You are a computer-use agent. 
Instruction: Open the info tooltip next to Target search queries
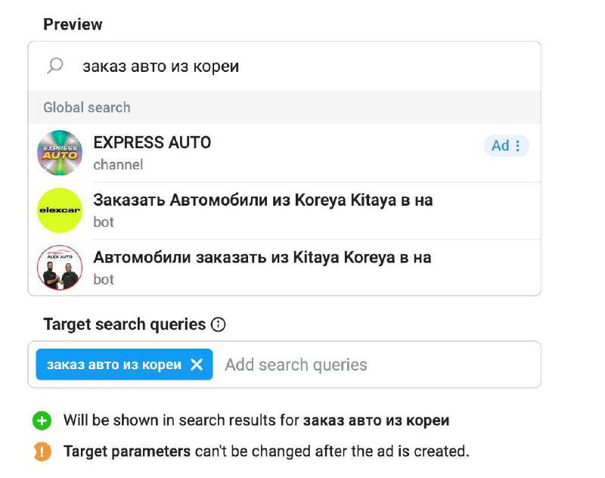(x=217, y=324)
